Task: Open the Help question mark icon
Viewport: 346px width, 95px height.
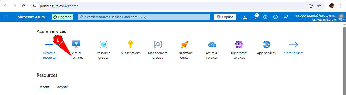Action: (x=275, y=17)
